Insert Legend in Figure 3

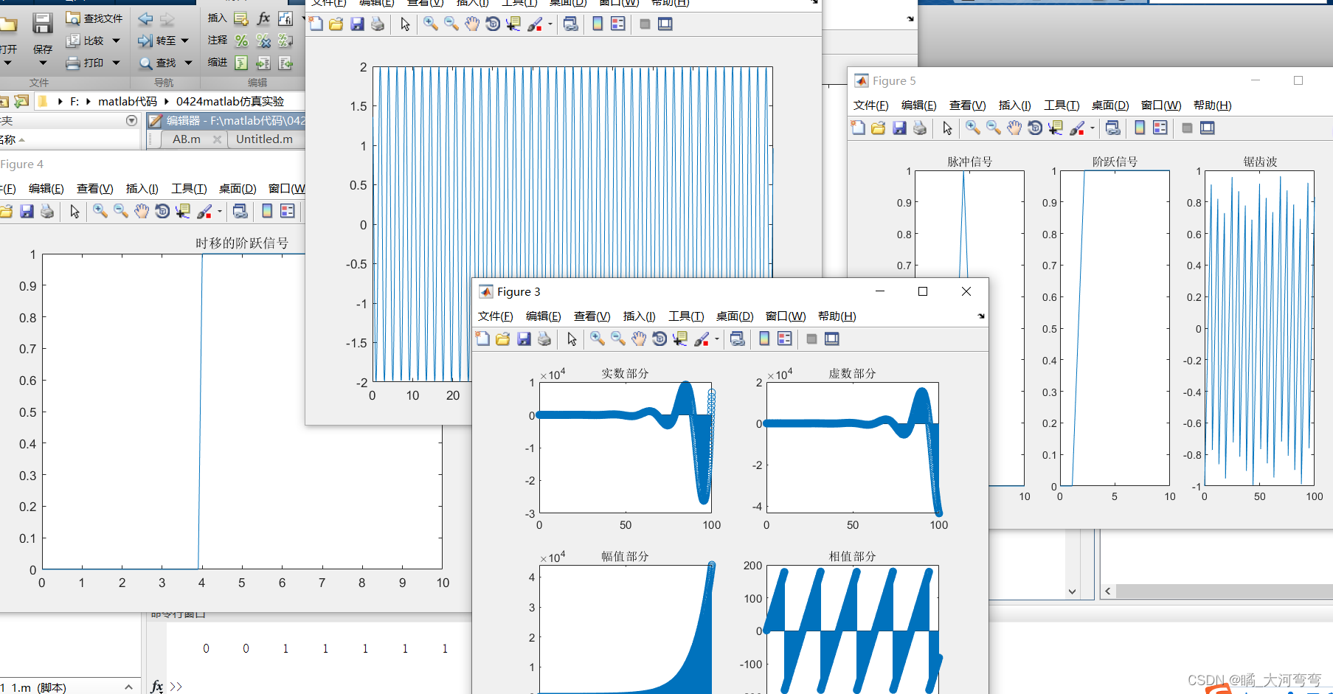pyautogui.click(x=785, y=339)
